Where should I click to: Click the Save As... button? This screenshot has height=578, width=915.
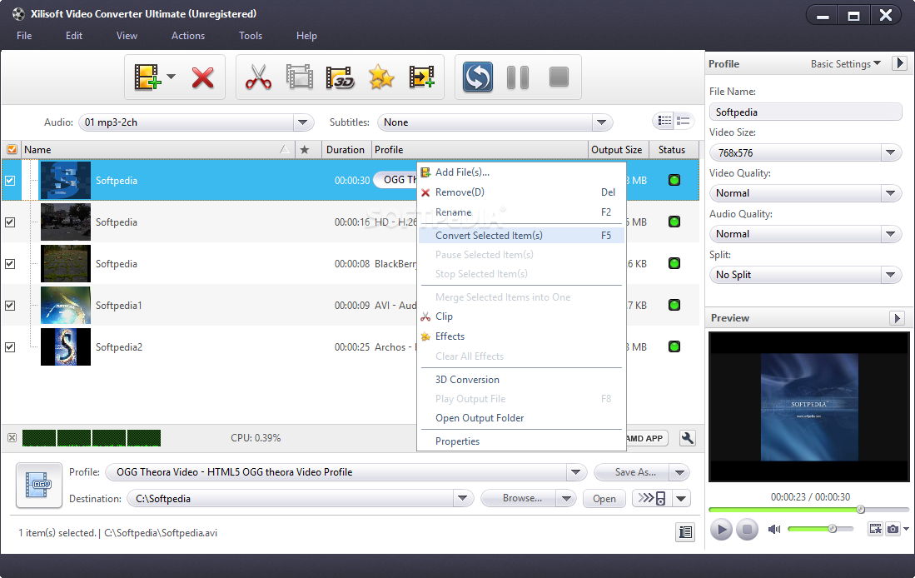point(633,471)
